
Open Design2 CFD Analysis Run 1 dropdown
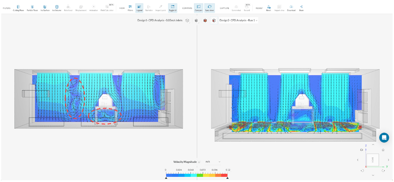(x=239, y=21)
